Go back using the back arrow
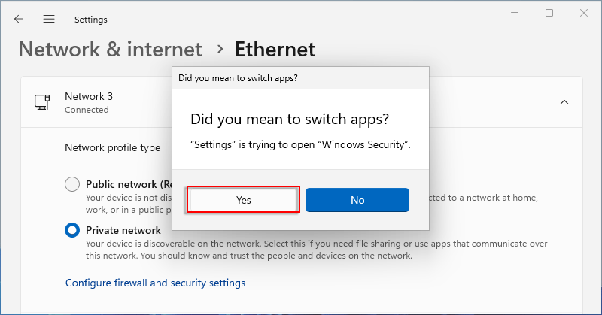 [x=18, y=19]
